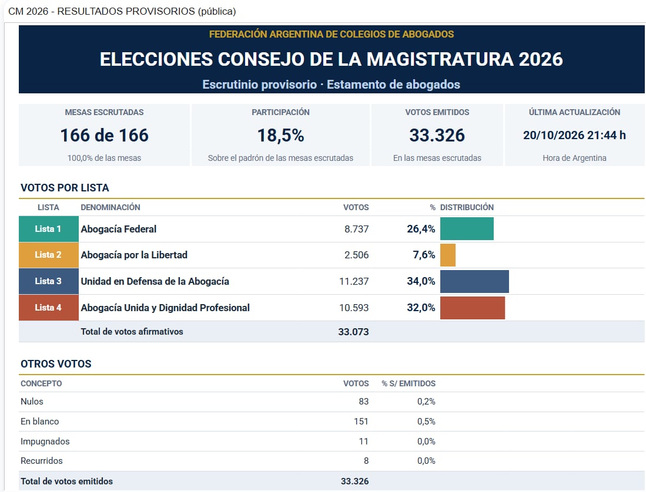Select the '18,5%' participation value
The height and width of the screenshot is (492, 646).
click(x=280, y=136)
